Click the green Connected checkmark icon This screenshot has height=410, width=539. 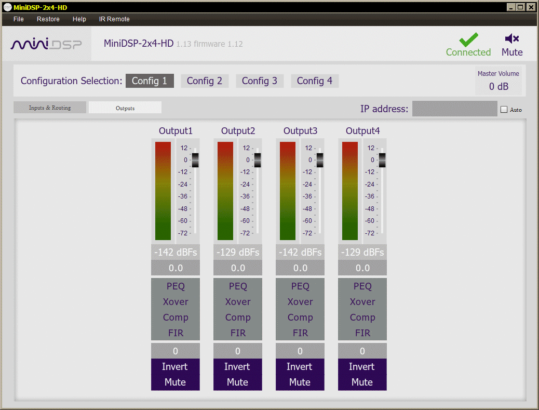(x=468, y=39)
